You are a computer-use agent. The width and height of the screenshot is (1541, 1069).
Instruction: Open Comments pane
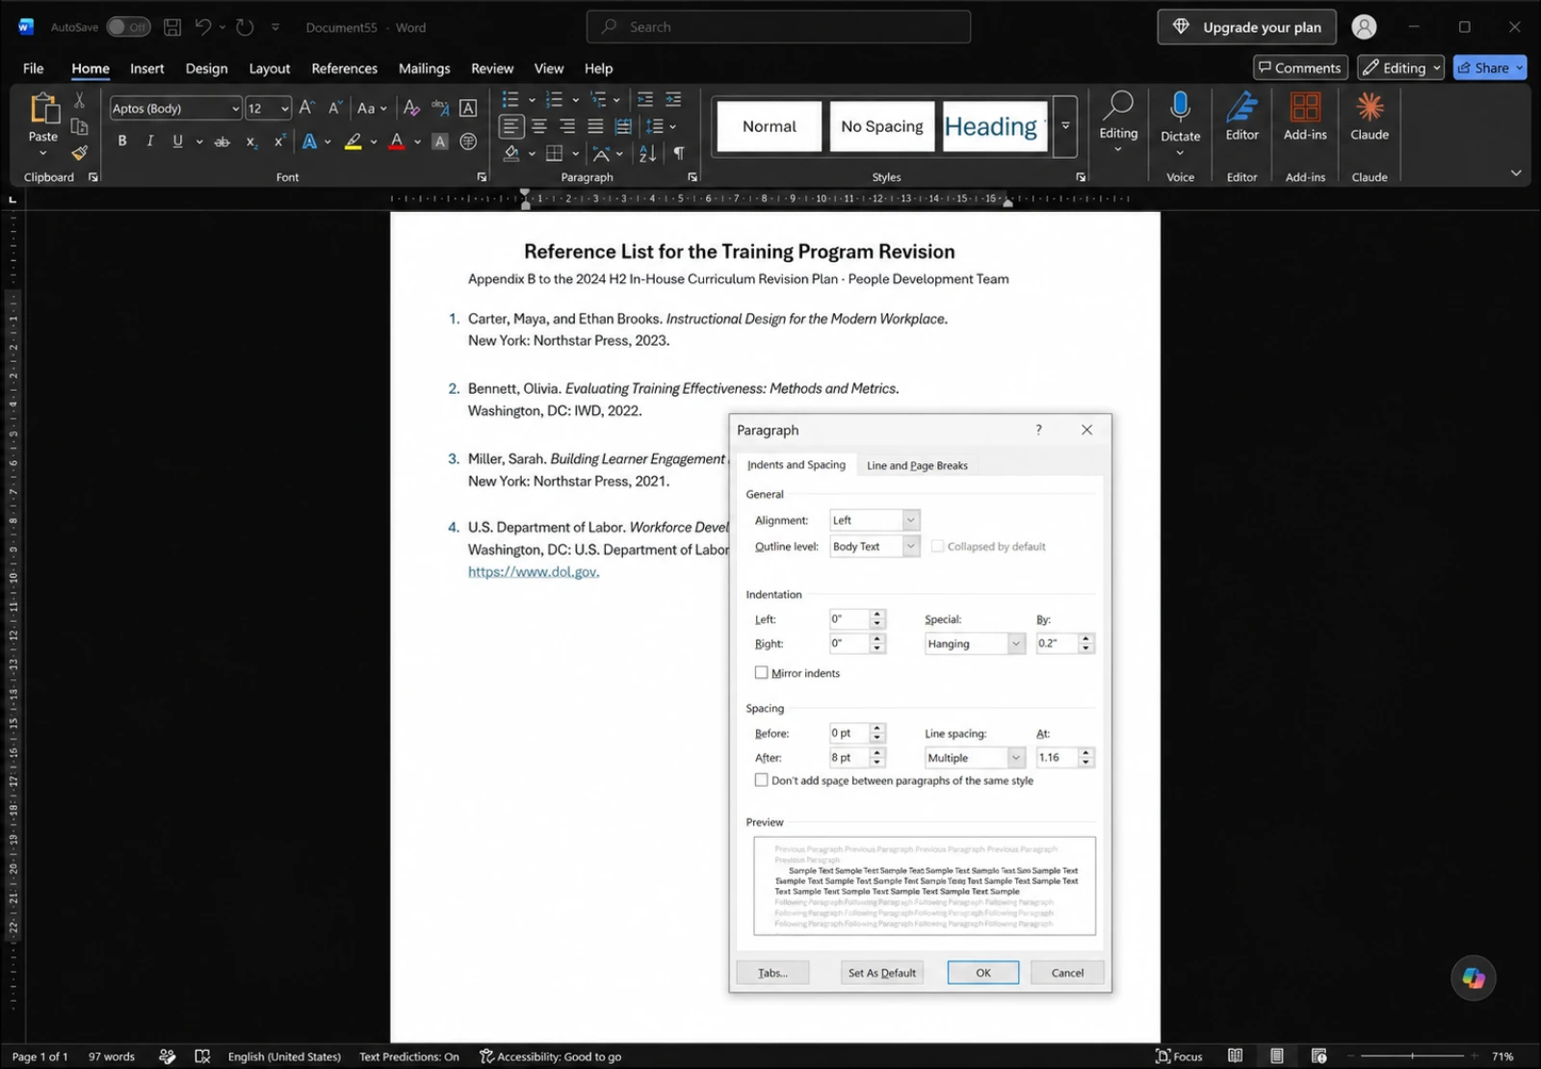coord(1299,67)
